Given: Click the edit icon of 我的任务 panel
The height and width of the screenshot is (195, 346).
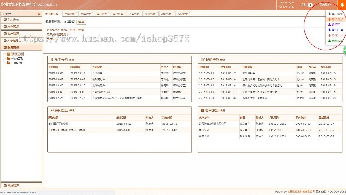Looking at the screenshot, I should tap(203, 59).
